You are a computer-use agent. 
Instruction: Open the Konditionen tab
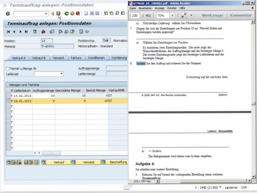click(96, 58)
